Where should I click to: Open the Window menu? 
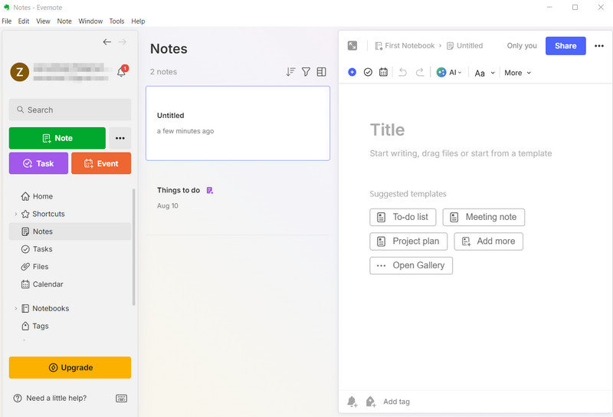pos(90,21)
